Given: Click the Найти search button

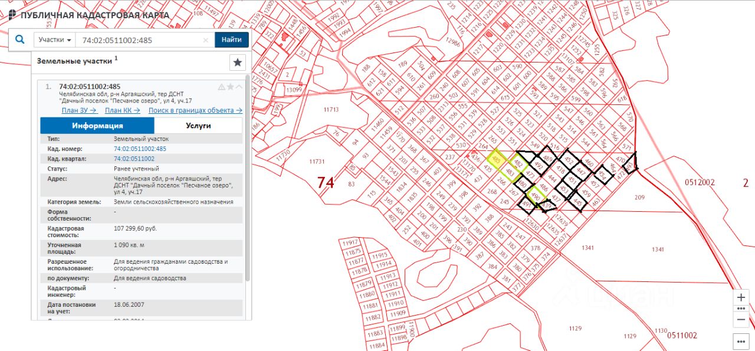Looking at the screenshot, I should [x=232, y=40].
